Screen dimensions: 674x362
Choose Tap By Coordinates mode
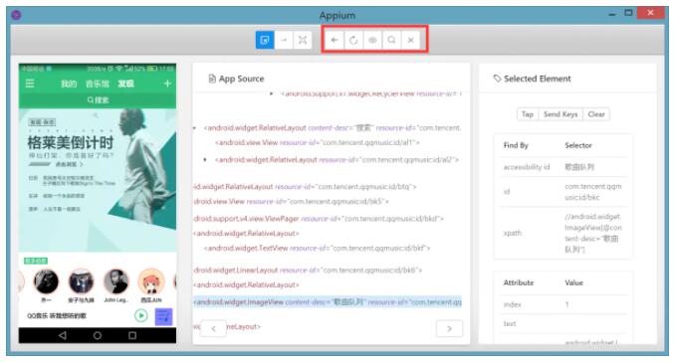303,40
